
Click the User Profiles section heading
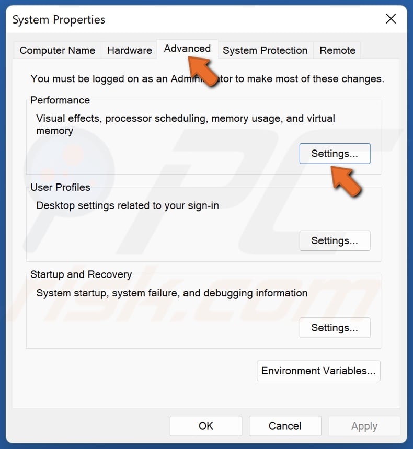coord(60,187)
